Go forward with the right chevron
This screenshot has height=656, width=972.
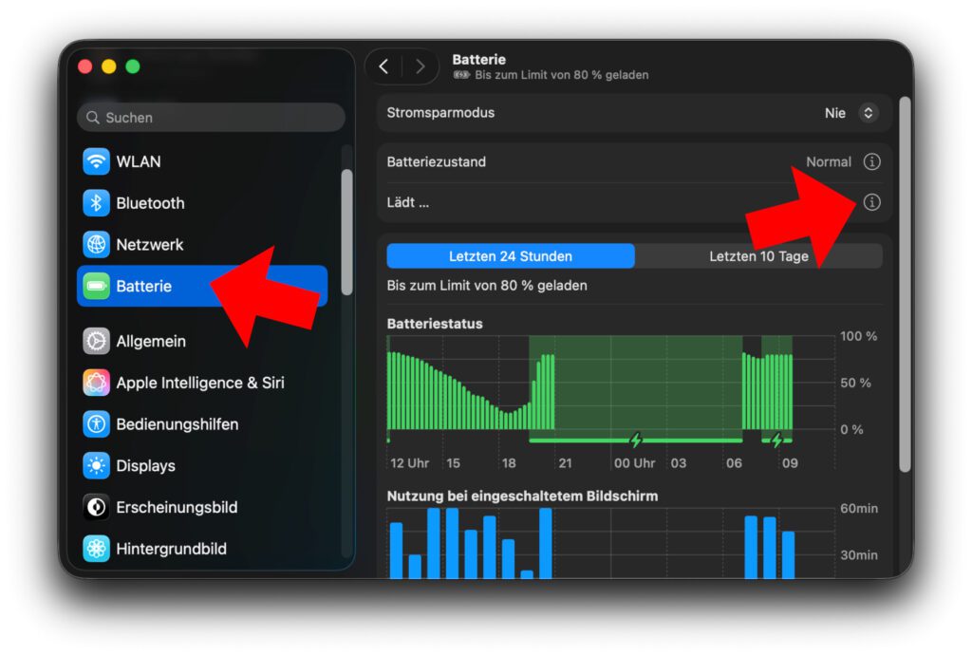[421, 66]
